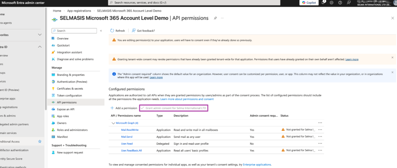
Task: Open the Copilot button
Action: tap(309, 3)
